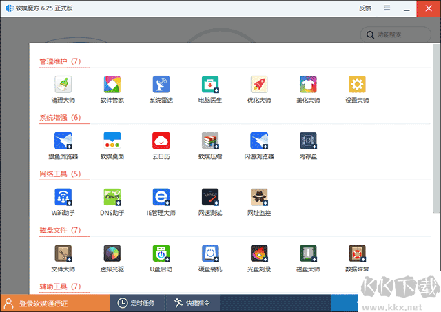Open DNS助手 tool

pos(112,202)
